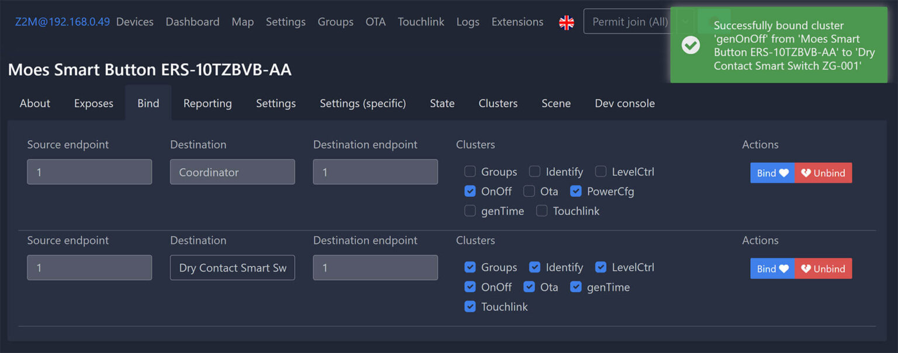Open Dry Contact Smart Switch destination dropdown

[232, 268]
